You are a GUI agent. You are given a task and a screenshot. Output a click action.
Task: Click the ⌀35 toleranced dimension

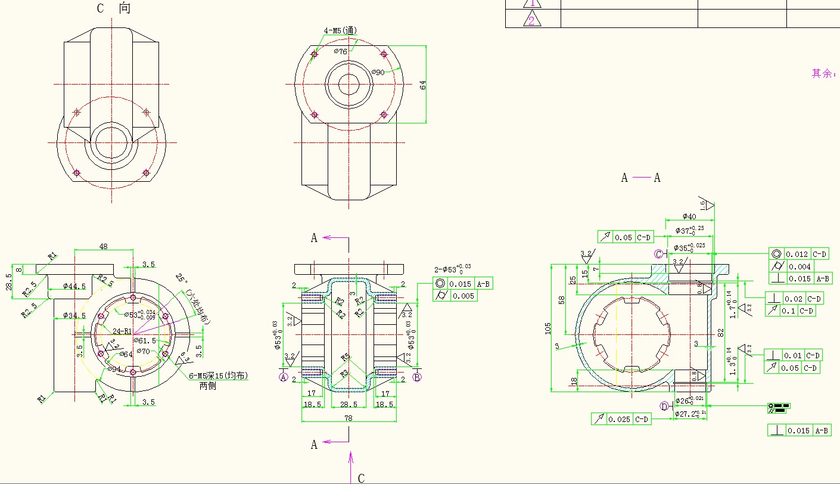[x=689, y=247]
